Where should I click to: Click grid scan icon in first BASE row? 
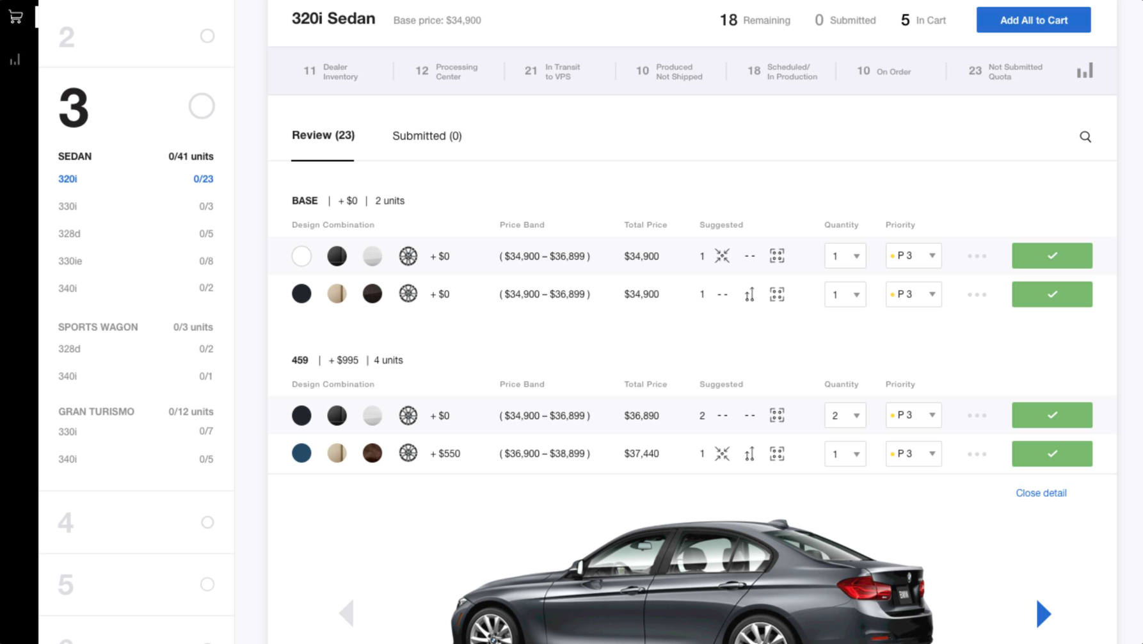[777, 256]
